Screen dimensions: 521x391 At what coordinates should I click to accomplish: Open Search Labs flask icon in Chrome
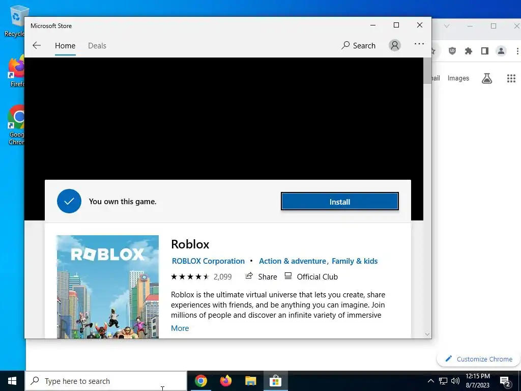pyautogui.click(x=487, y=78)
